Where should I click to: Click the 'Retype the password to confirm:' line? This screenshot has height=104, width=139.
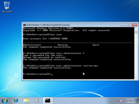click(x=44, y=57)
